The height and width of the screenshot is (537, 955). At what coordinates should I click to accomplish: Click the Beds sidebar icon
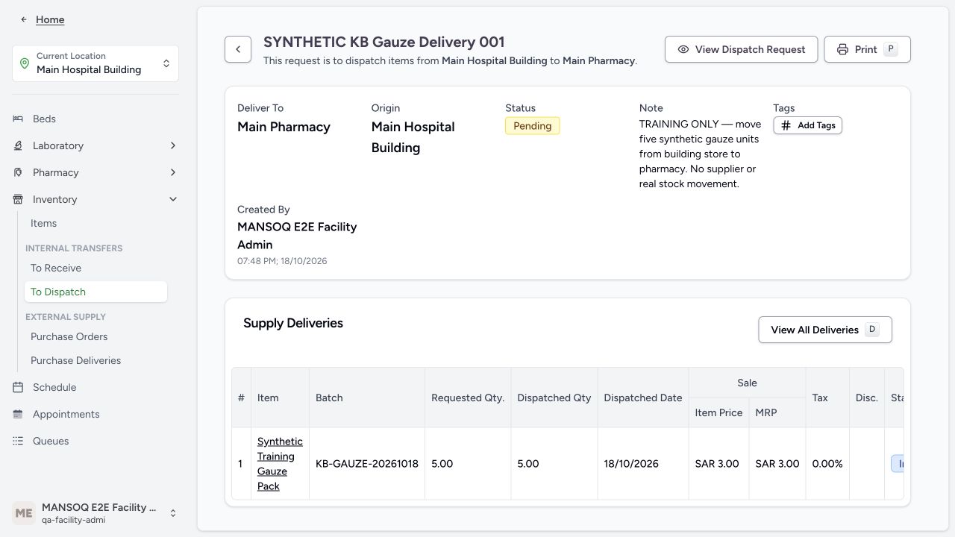[18, 119]
